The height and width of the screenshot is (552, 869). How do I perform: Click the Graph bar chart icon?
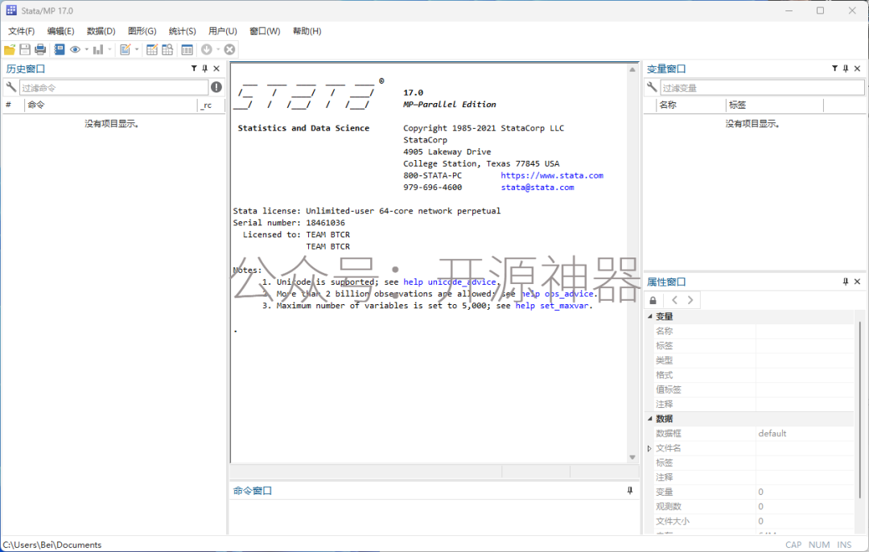click(98, 50)
